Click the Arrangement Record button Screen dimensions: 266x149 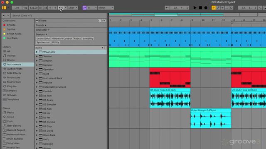click(206, 7)
